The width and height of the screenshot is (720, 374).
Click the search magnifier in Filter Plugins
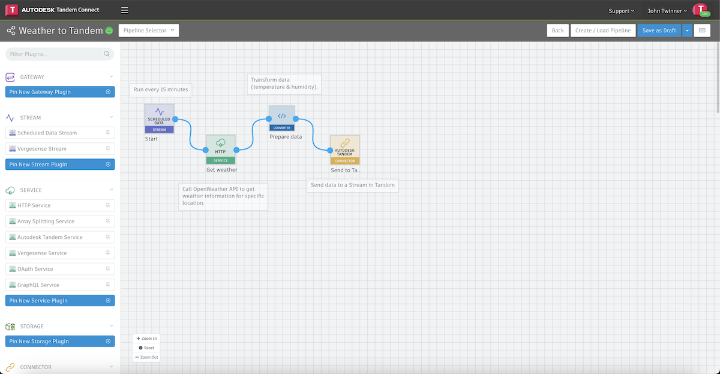point(107,54)
